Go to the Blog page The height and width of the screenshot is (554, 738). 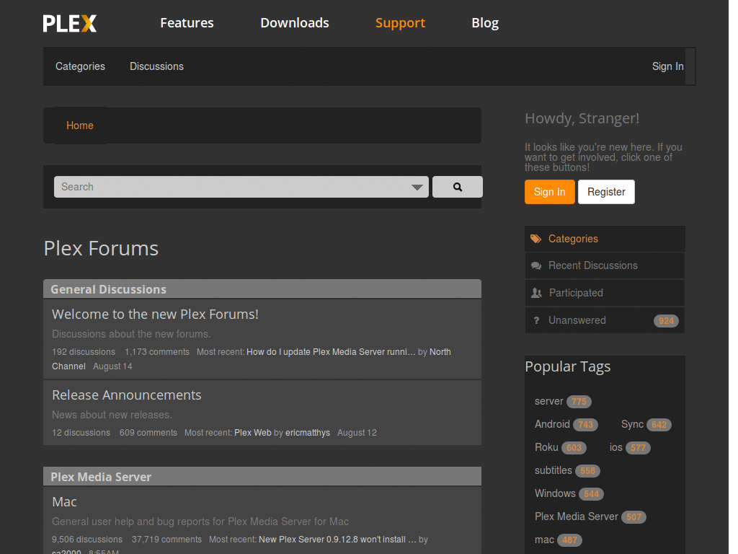[x=485, y=23]
